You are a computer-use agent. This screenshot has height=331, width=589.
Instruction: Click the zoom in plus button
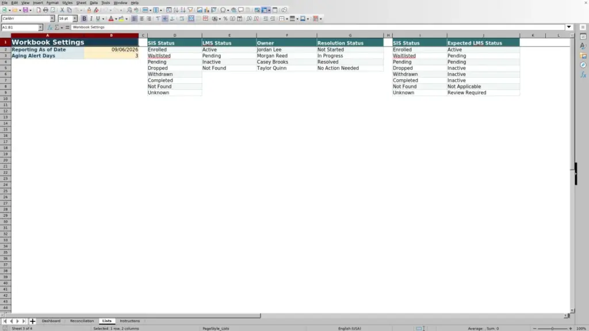coord(570,328)
